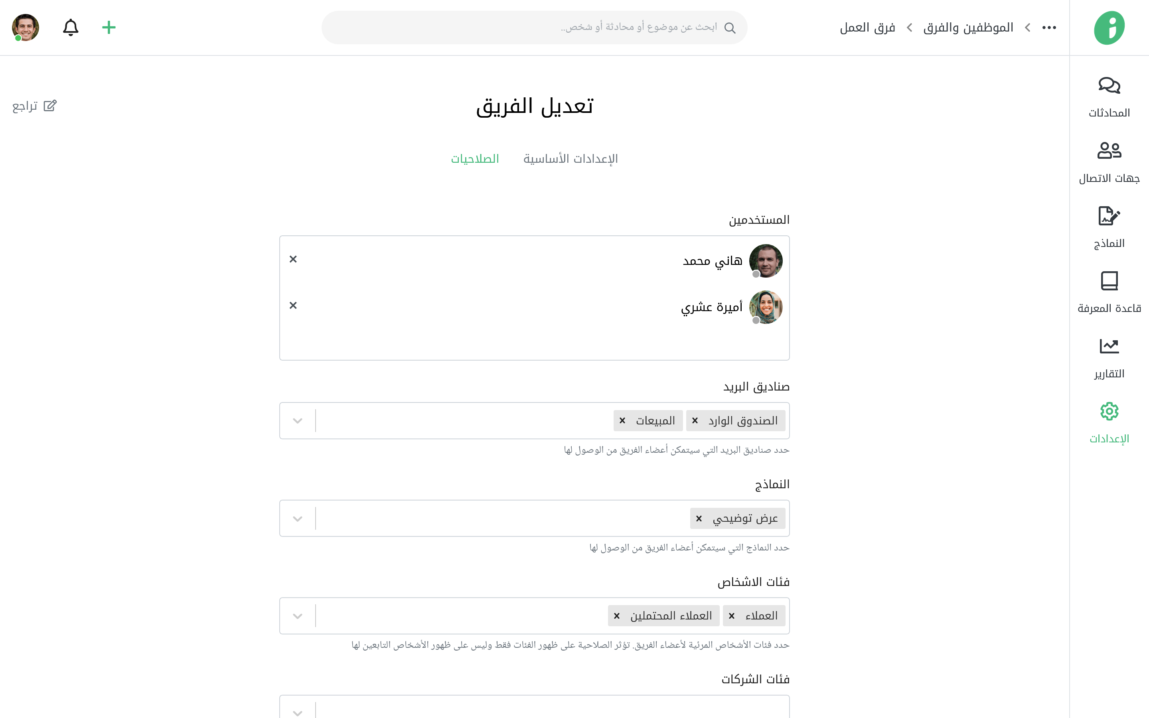Open النماذج forms from sidebar

click(x=1109, y=217)
